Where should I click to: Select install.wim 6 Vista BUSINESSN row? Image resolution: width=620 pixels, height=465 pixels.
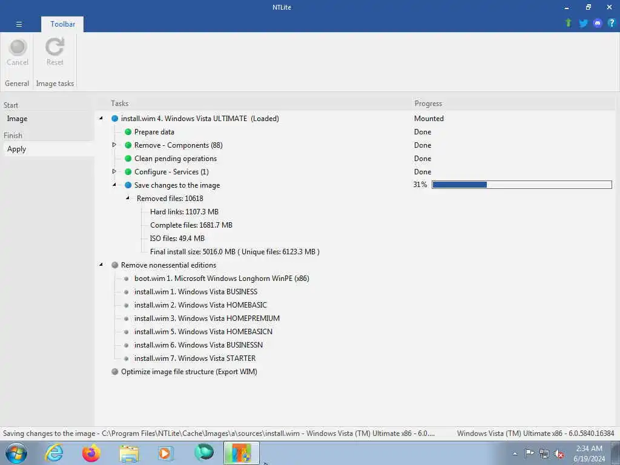click(199, 345)
